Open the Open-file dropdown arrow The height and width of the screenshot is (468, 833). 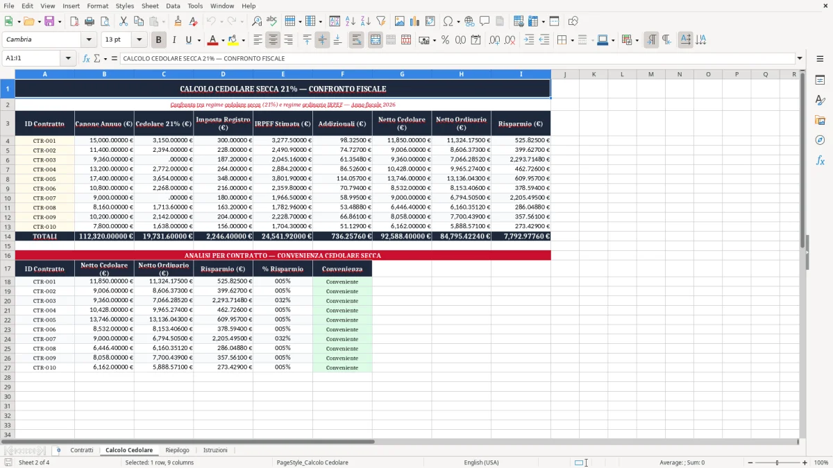pos(39,21)
